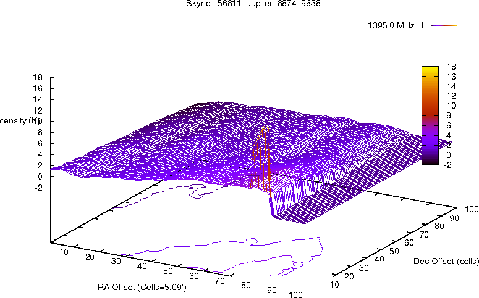Click the 18 tick on the color bar
Screen dimensions: 479x298
451,67
